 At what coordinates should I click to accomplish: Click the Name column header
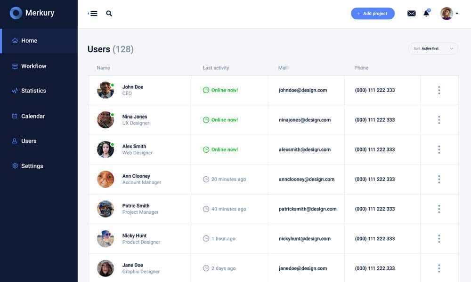[103, 68]
